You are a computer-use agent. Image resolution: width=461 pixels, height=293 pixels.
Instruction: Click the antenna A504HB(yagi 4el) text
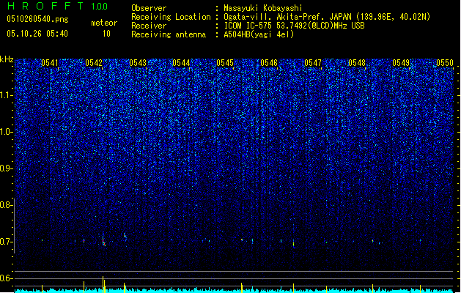coord(259,34)
